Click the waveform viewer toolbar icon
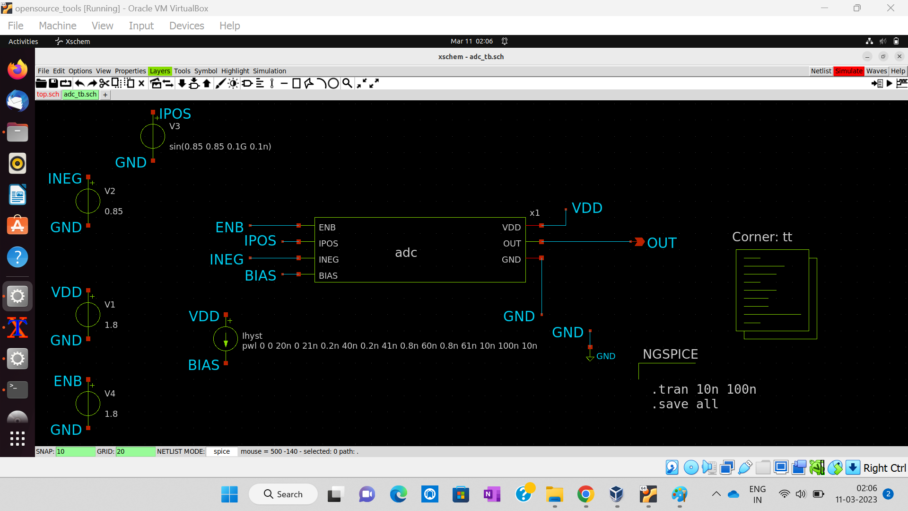This screenshot has width=908, height=511. coord(901,83)
